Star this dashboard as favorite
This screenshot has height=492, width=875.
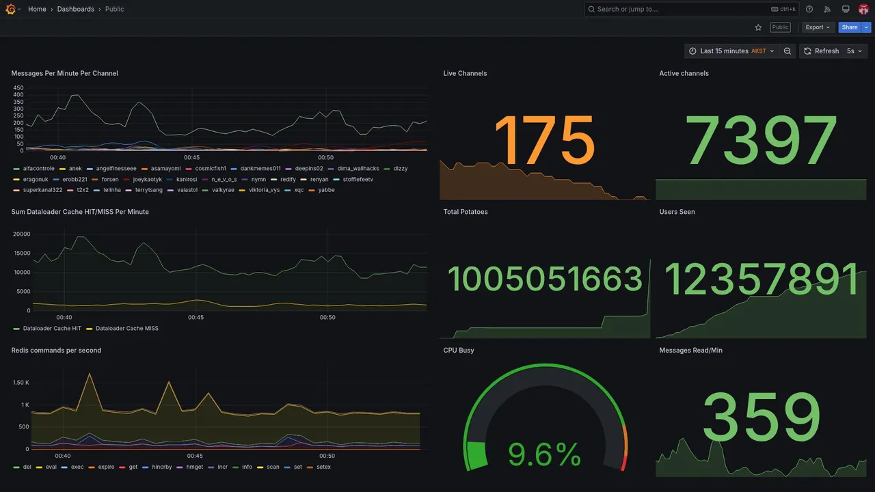tap(758, 27)
